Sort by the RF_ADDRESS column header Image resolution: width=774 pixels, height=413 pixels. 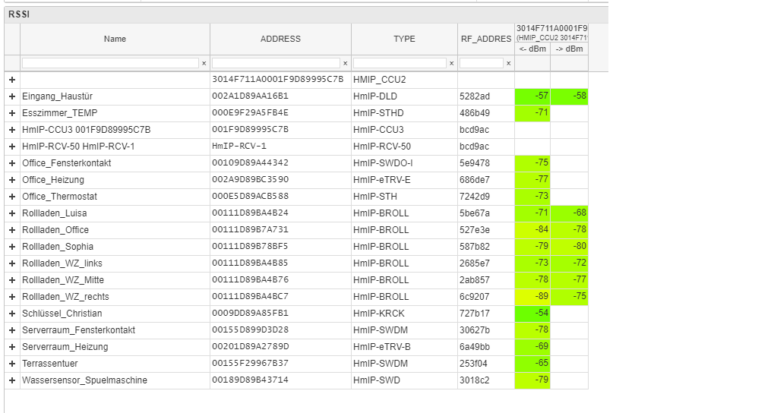485,39
